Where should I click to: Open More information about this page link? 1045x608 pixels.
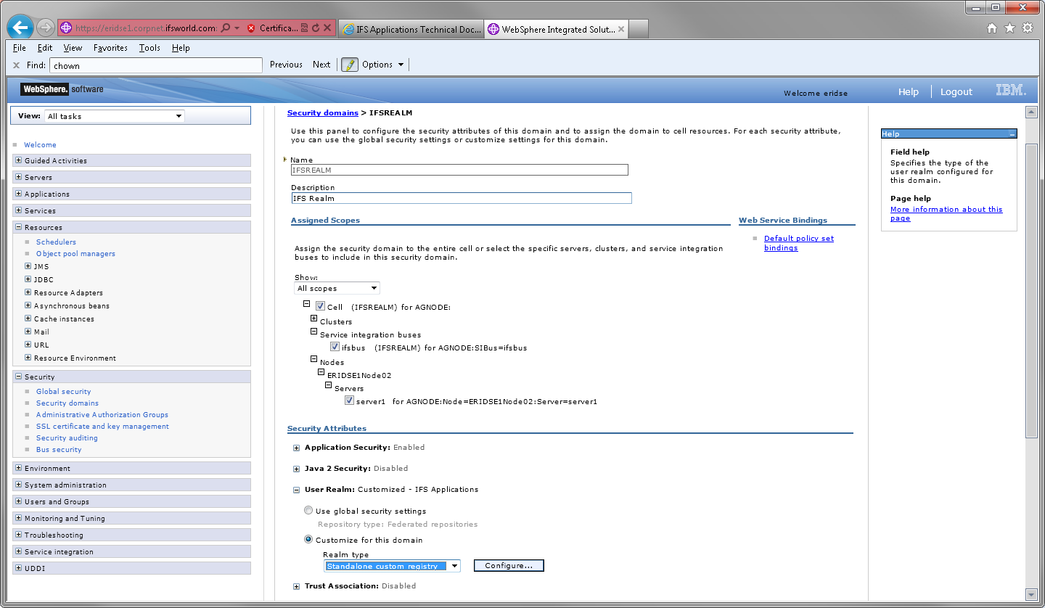pyautogui.click(x=946, y=213)
